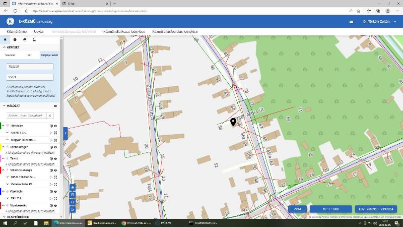Click the frame icon on TRV Zrt. row
403x227 pixels.
[x=55, y=198]
